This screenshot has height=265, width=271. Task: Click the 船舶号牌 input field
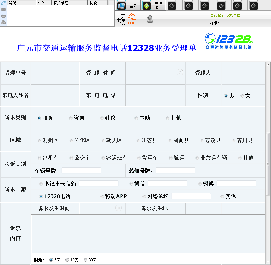175,171
